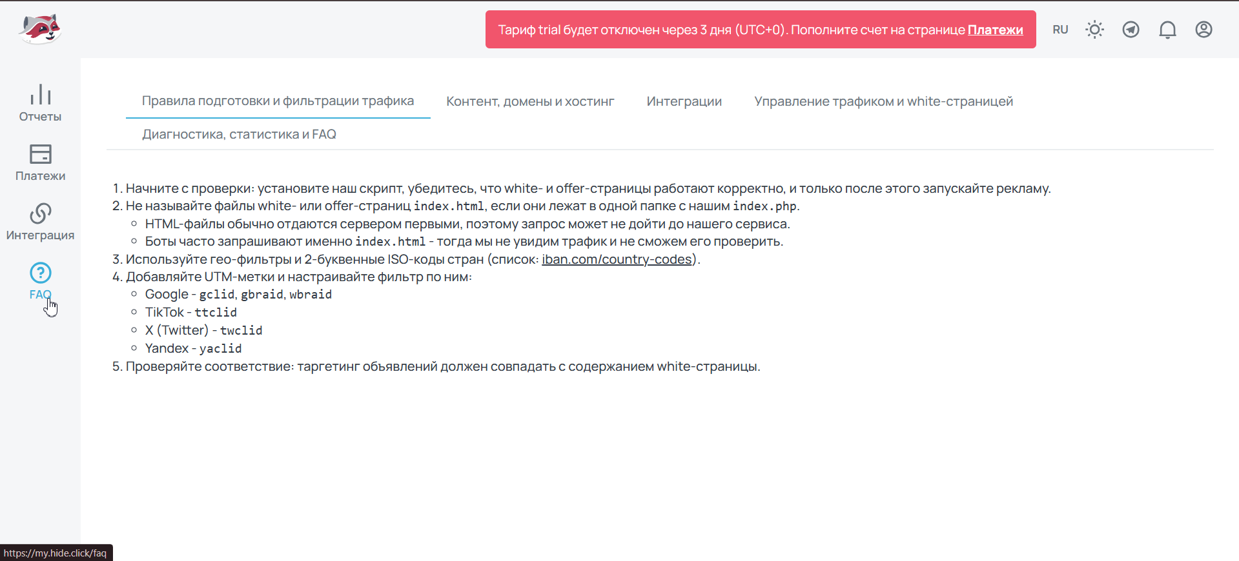Screen dimensions: 1239x561
Task: Open the Telegram channel icon
Action: 1131,30
